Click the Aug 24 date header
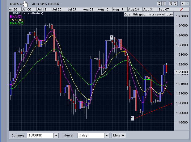Screen dimensions: 191x142 click(x=135, y=9)
